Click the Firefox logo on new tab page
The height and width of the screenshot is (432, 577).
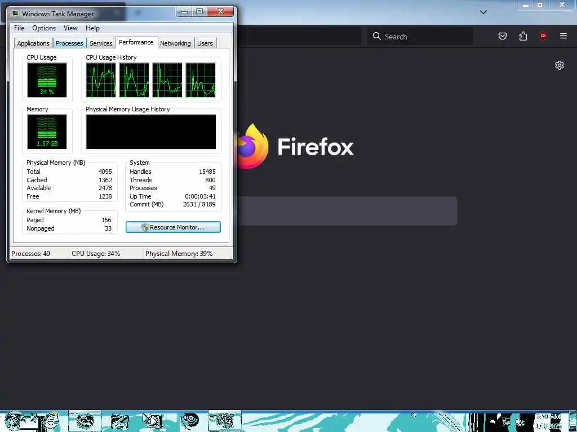(253, 147)
